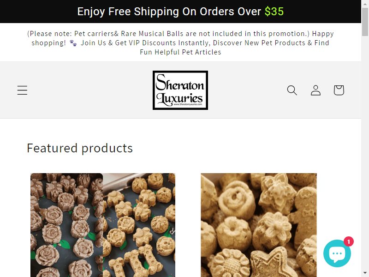Image resolution: width=369 pixels, height=277 pixels.
Task: Open the teal chat bubble widget
Action: tap(337, 253)
